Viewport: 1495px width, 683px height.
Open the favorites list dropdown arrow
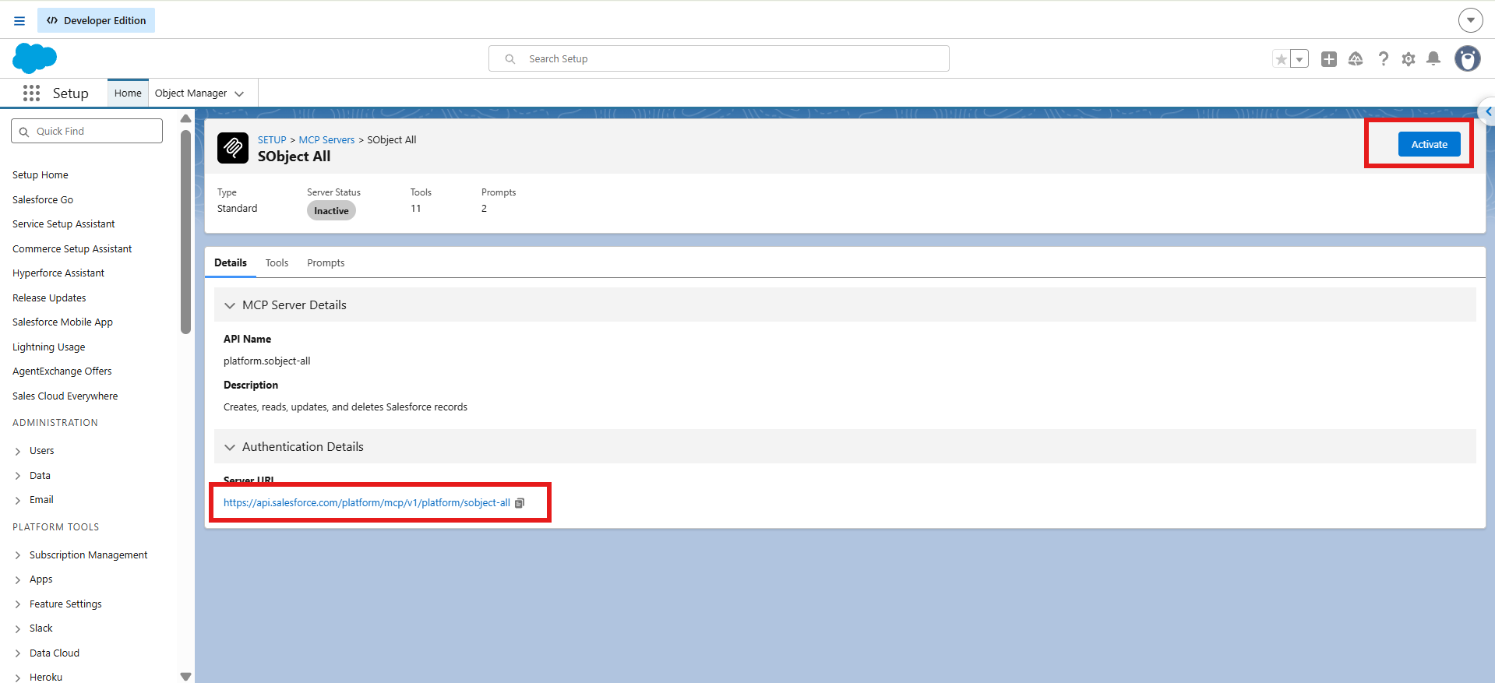[1299, 59]
